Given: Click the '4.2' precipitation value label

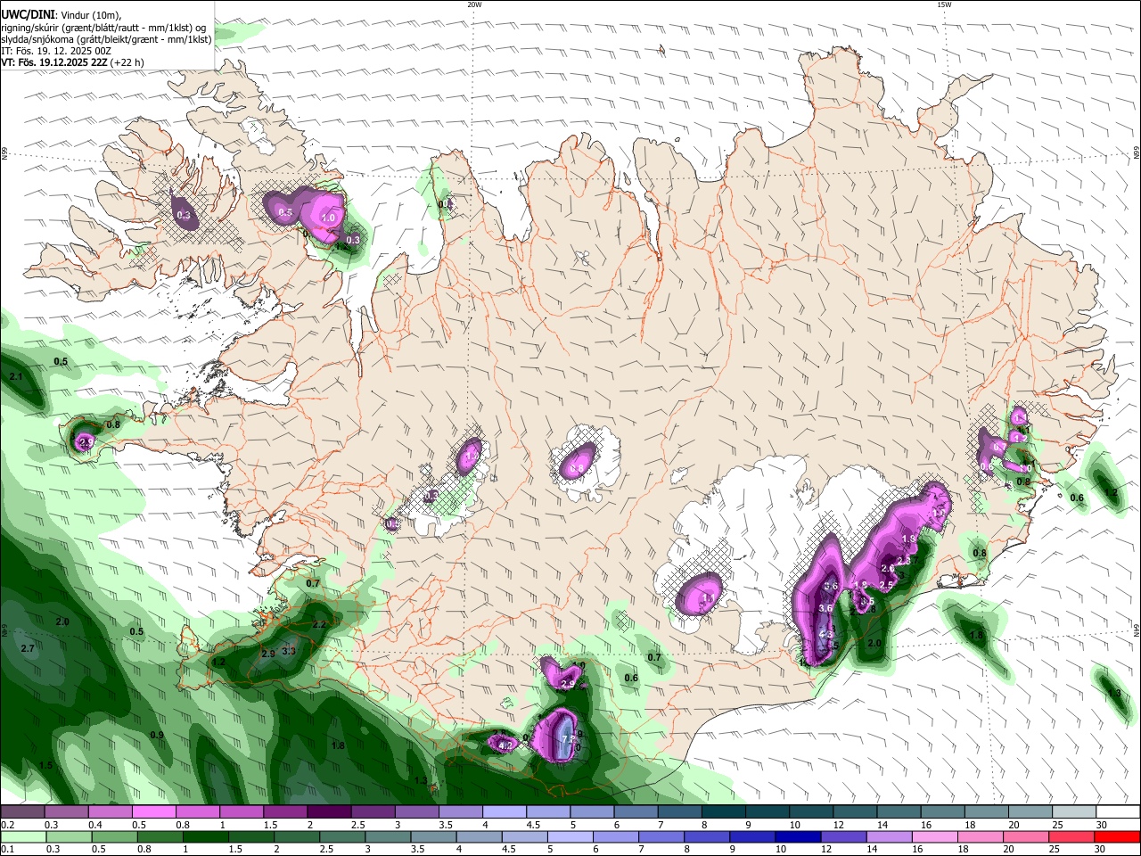Looking at the screenshot, I should (x=505, y=745).
